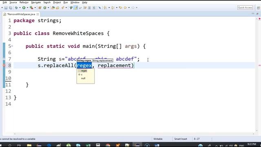Click the Open Task envelope-style icon

[58, 8]
